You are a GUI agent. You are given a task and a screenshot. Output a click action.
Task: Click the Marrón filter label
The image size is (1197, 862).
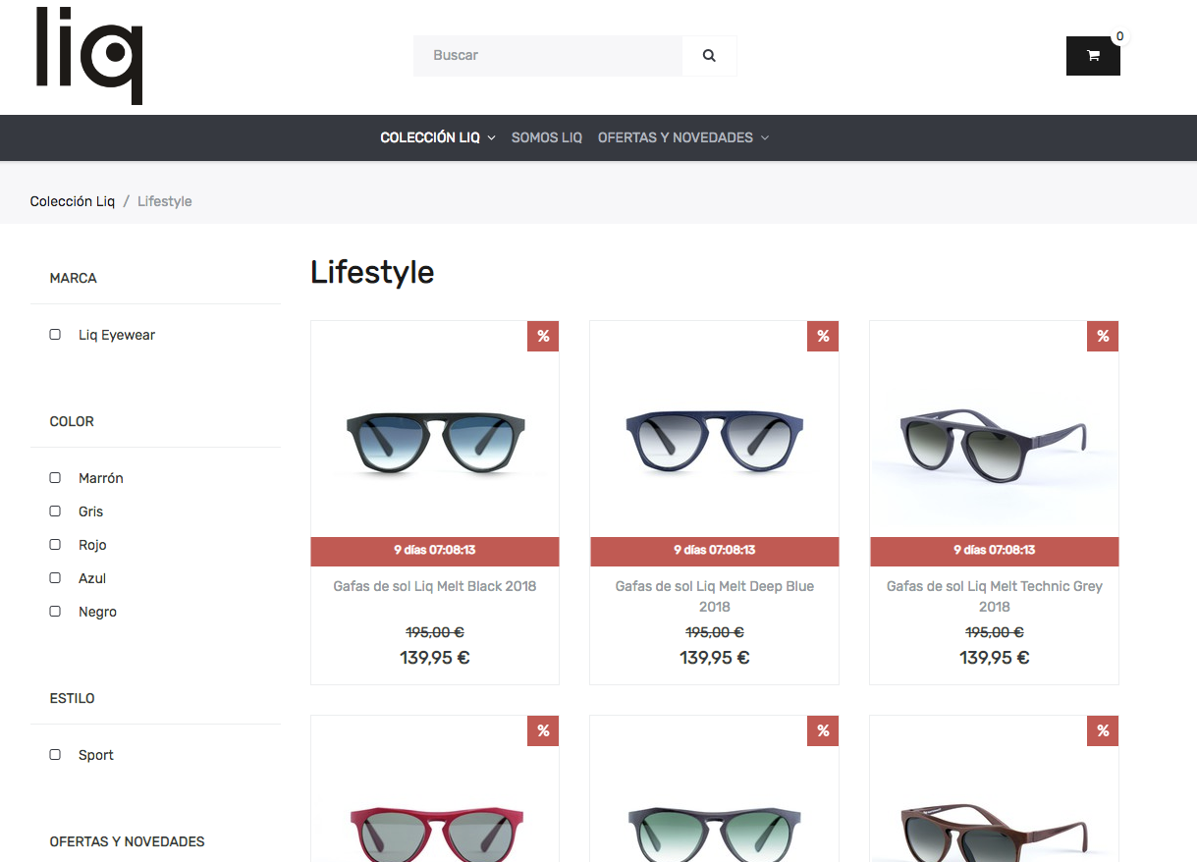pyautogui.click(x=101, y=478)
